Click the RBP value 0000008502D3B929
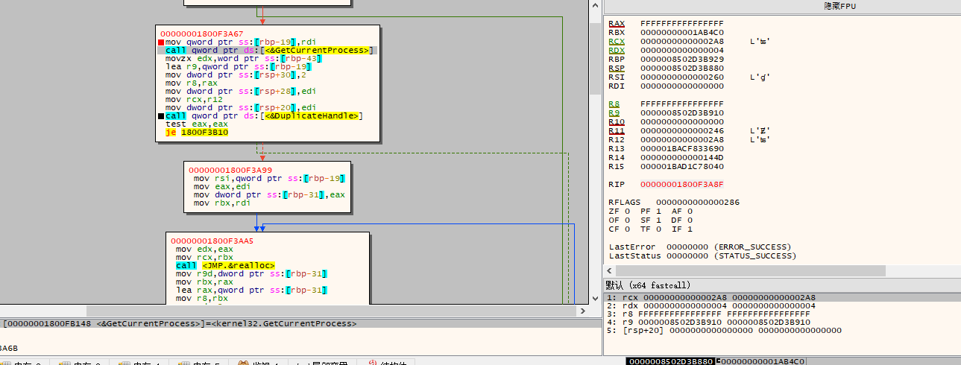This screenshot has height=365, width=961. tap(681, 60)
